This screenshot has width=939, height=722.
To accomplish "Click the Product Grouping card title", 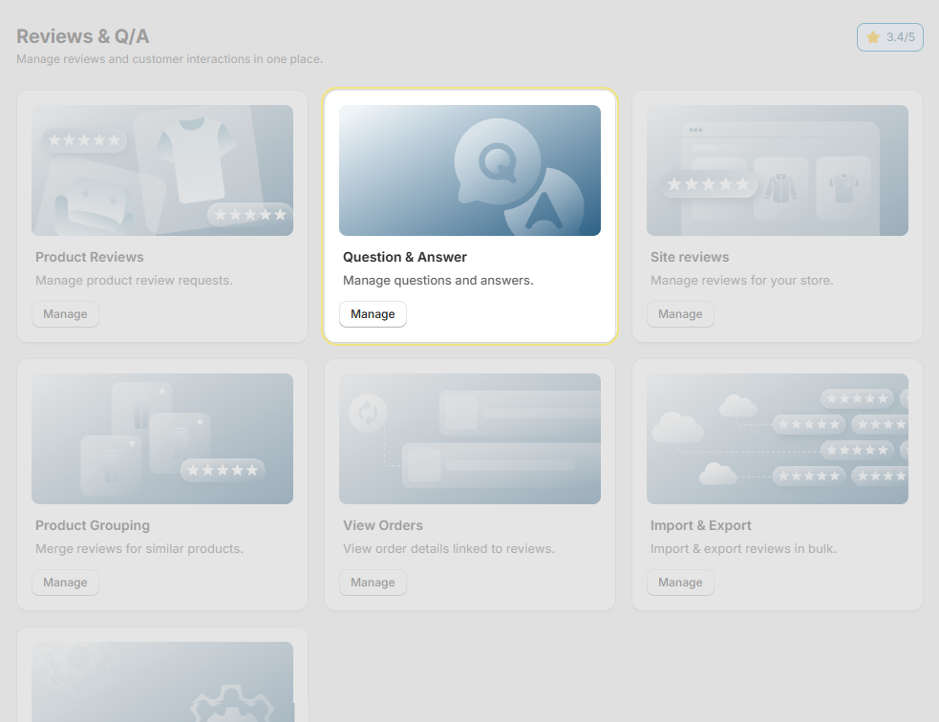I will pyautogui.click(x=93, y=525).
